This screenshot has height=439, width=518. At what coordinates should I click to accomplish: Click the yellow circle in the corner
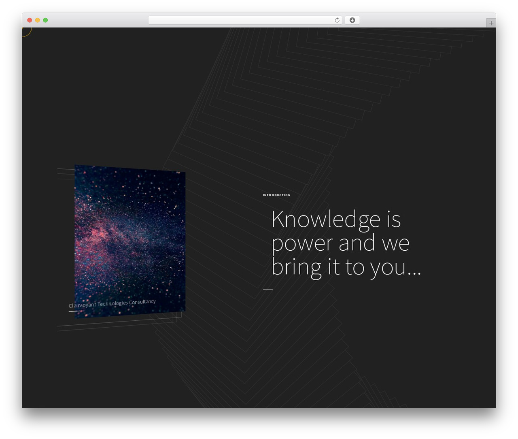pos(26,32)
